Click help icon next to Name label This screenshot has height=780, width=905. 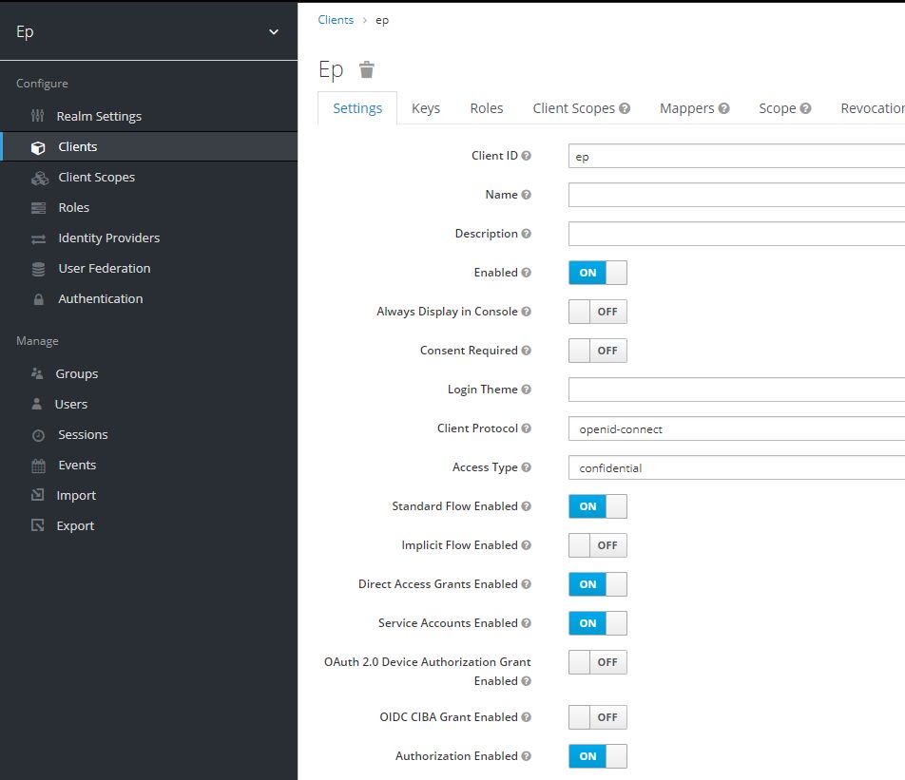pos(526,195)
